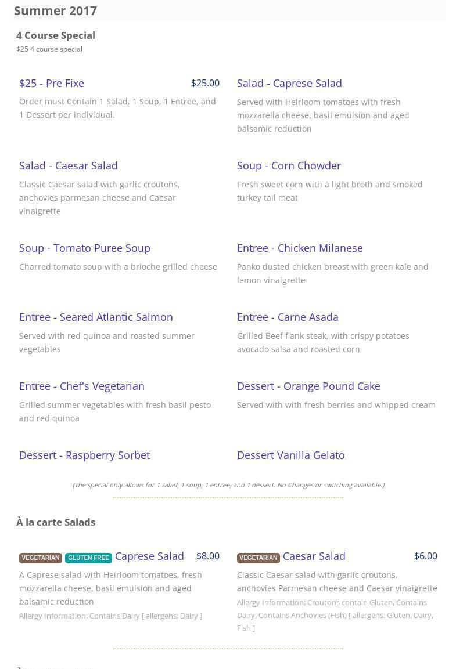The image size is (456, 669).
Task: Click the Summer 2017 menu heading
Action: [55, 10]
